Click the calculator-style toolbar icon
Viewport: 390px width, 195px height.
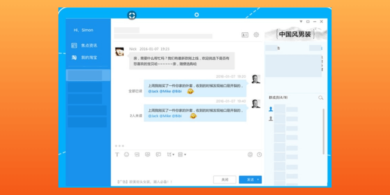tap(180, 154)
